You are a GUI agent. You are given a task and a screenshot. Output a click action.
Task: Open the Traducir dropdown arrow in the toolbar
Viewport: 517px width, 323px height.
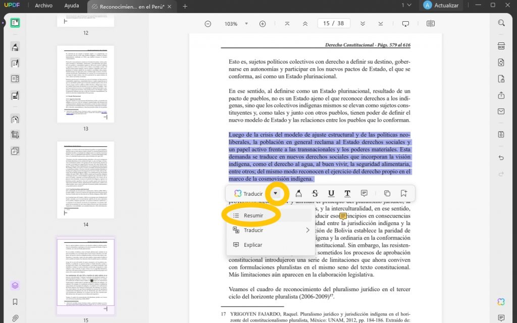pos(275,193)
